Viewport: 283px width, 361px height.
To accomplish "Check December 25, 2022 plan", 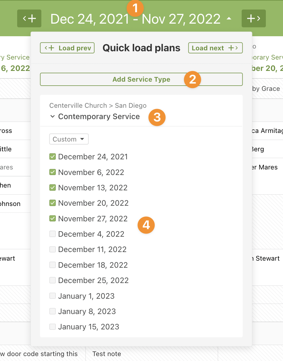I will point(53,280).
